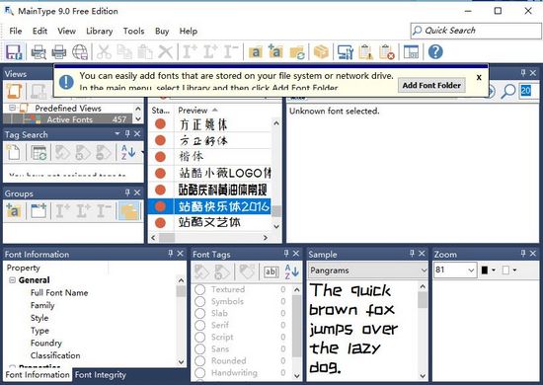Viewport: 543px width, 385px height.
Task: Click the Cut scissors icon
Action: (x=104, y=52)
